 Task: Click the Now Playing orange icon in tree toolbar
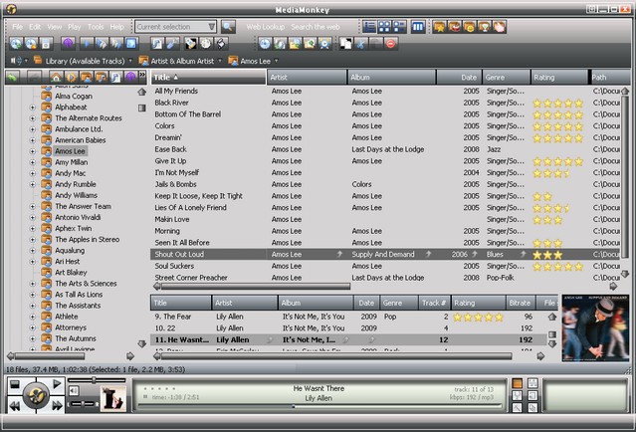(71, 77)
